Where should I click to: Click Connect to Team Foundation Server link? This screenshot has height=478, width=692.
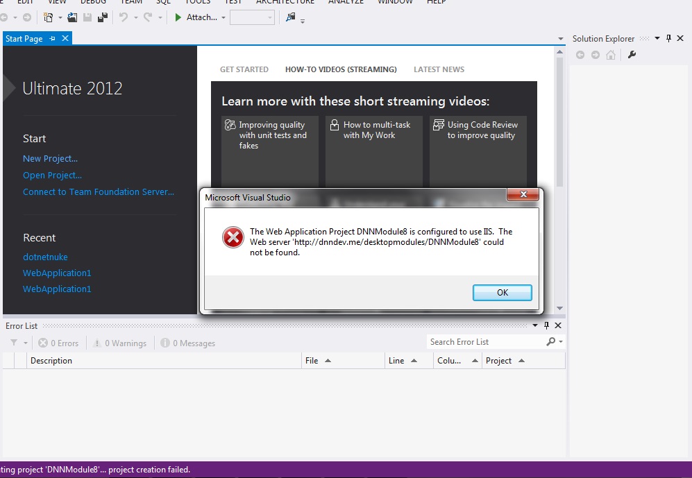(99, 191)
